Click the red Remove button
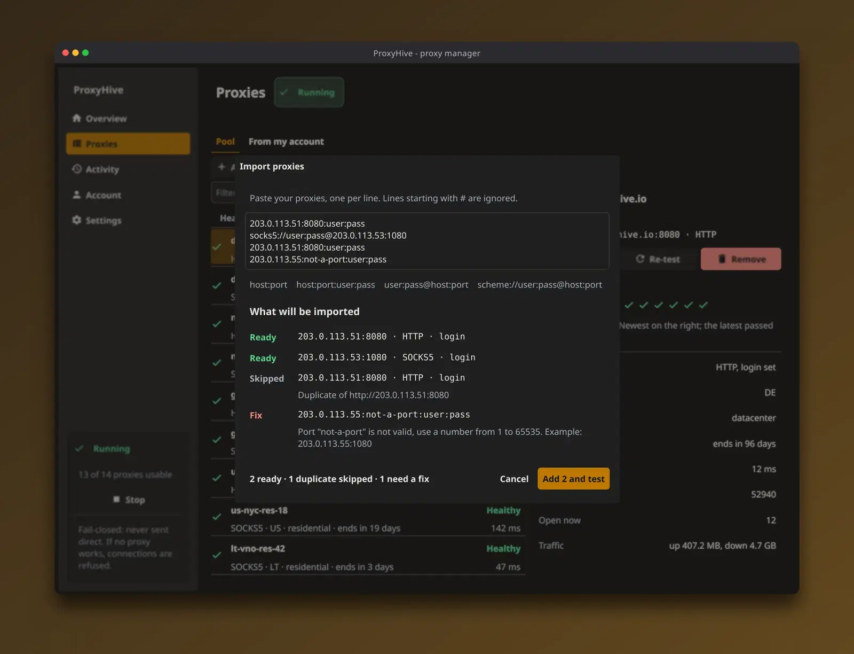 (x=741, y=259)
